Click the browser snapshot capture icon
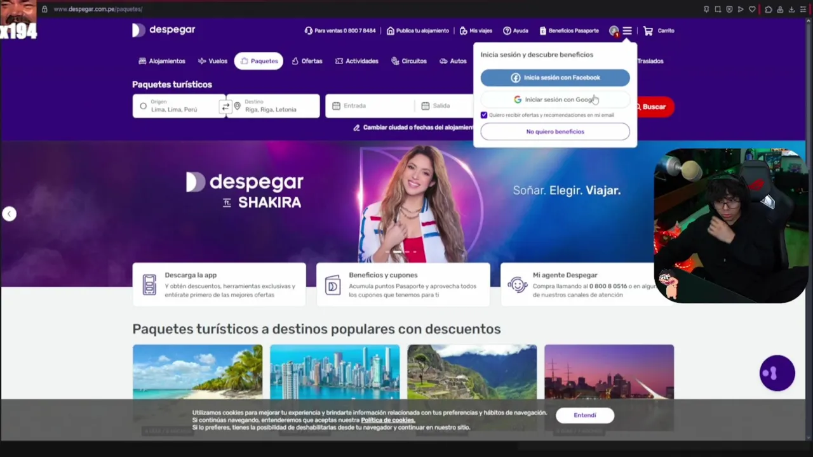813x457 pixels. click(x=718, y=9)
